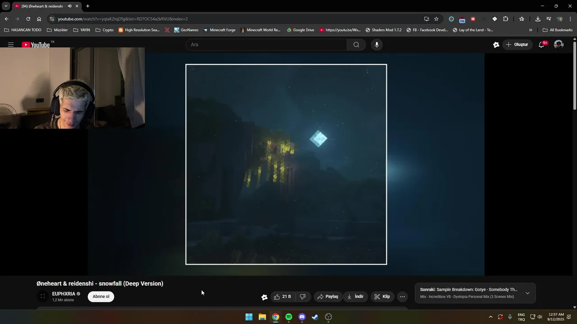Open the Windows Start menu
The height and width of the screenshot is (324, 577).
click(x=249, y=317)
